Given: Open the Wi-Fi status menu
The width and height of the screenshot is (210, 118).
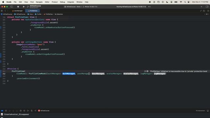Looking at the screenshot, I should click(181, 2).
